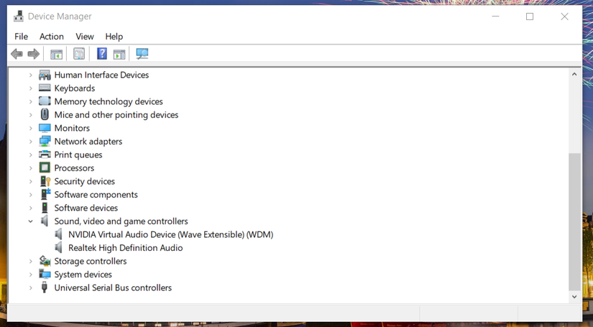Expand the Software devices node
Viewport: 593px width, 327px height.
(x=31, y=208)
